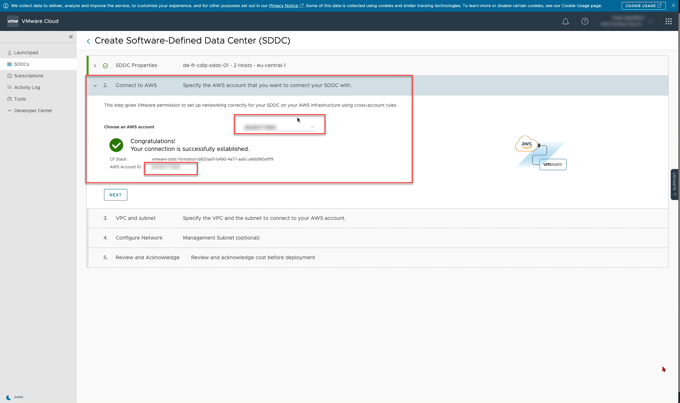This screenshot has height=403, width=680.
Task: Open Subscriptions in the sidebar
Action: coord(38,76)
